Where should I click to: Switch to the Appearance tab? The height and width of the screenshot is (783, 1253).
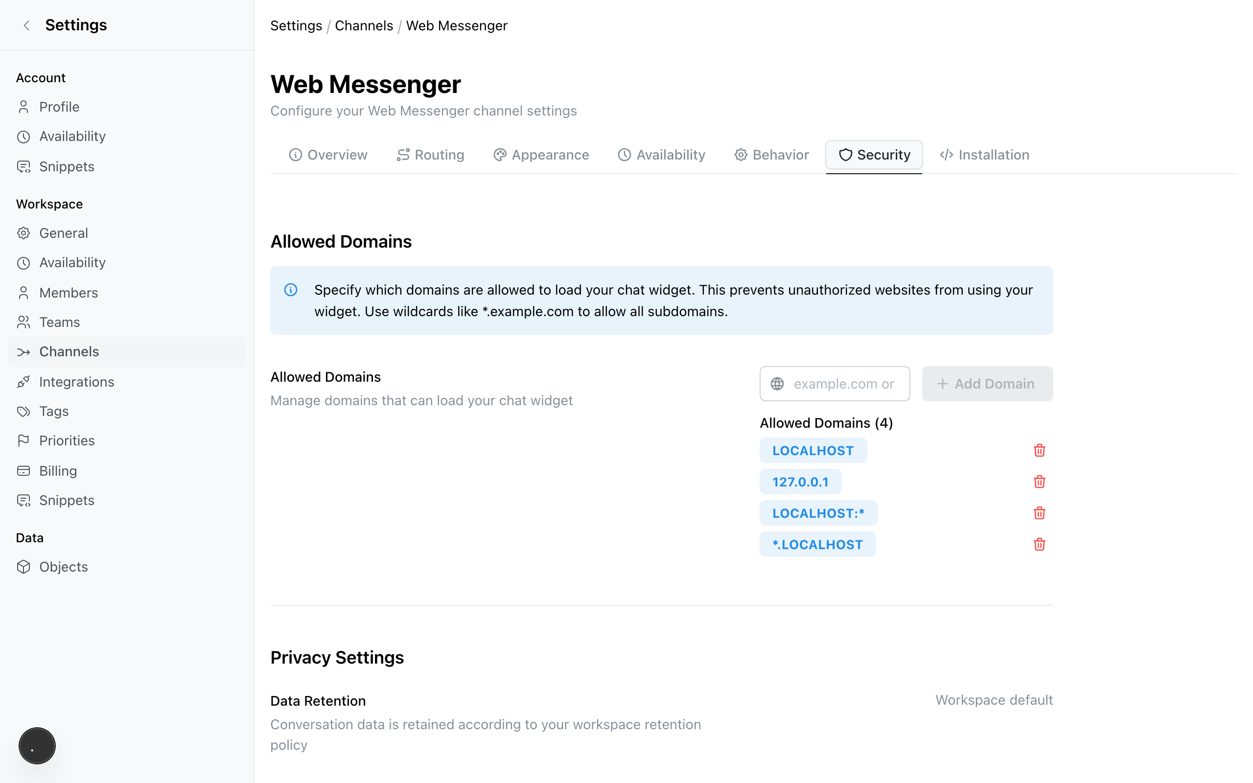pyautogui.click(x=541, y=155)
